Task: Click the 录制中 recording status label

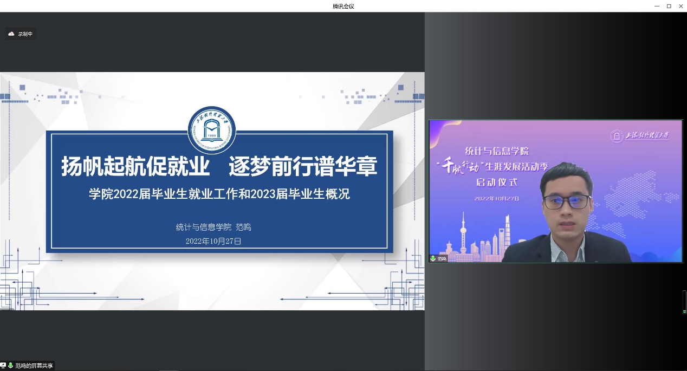Action: point(25,34)
